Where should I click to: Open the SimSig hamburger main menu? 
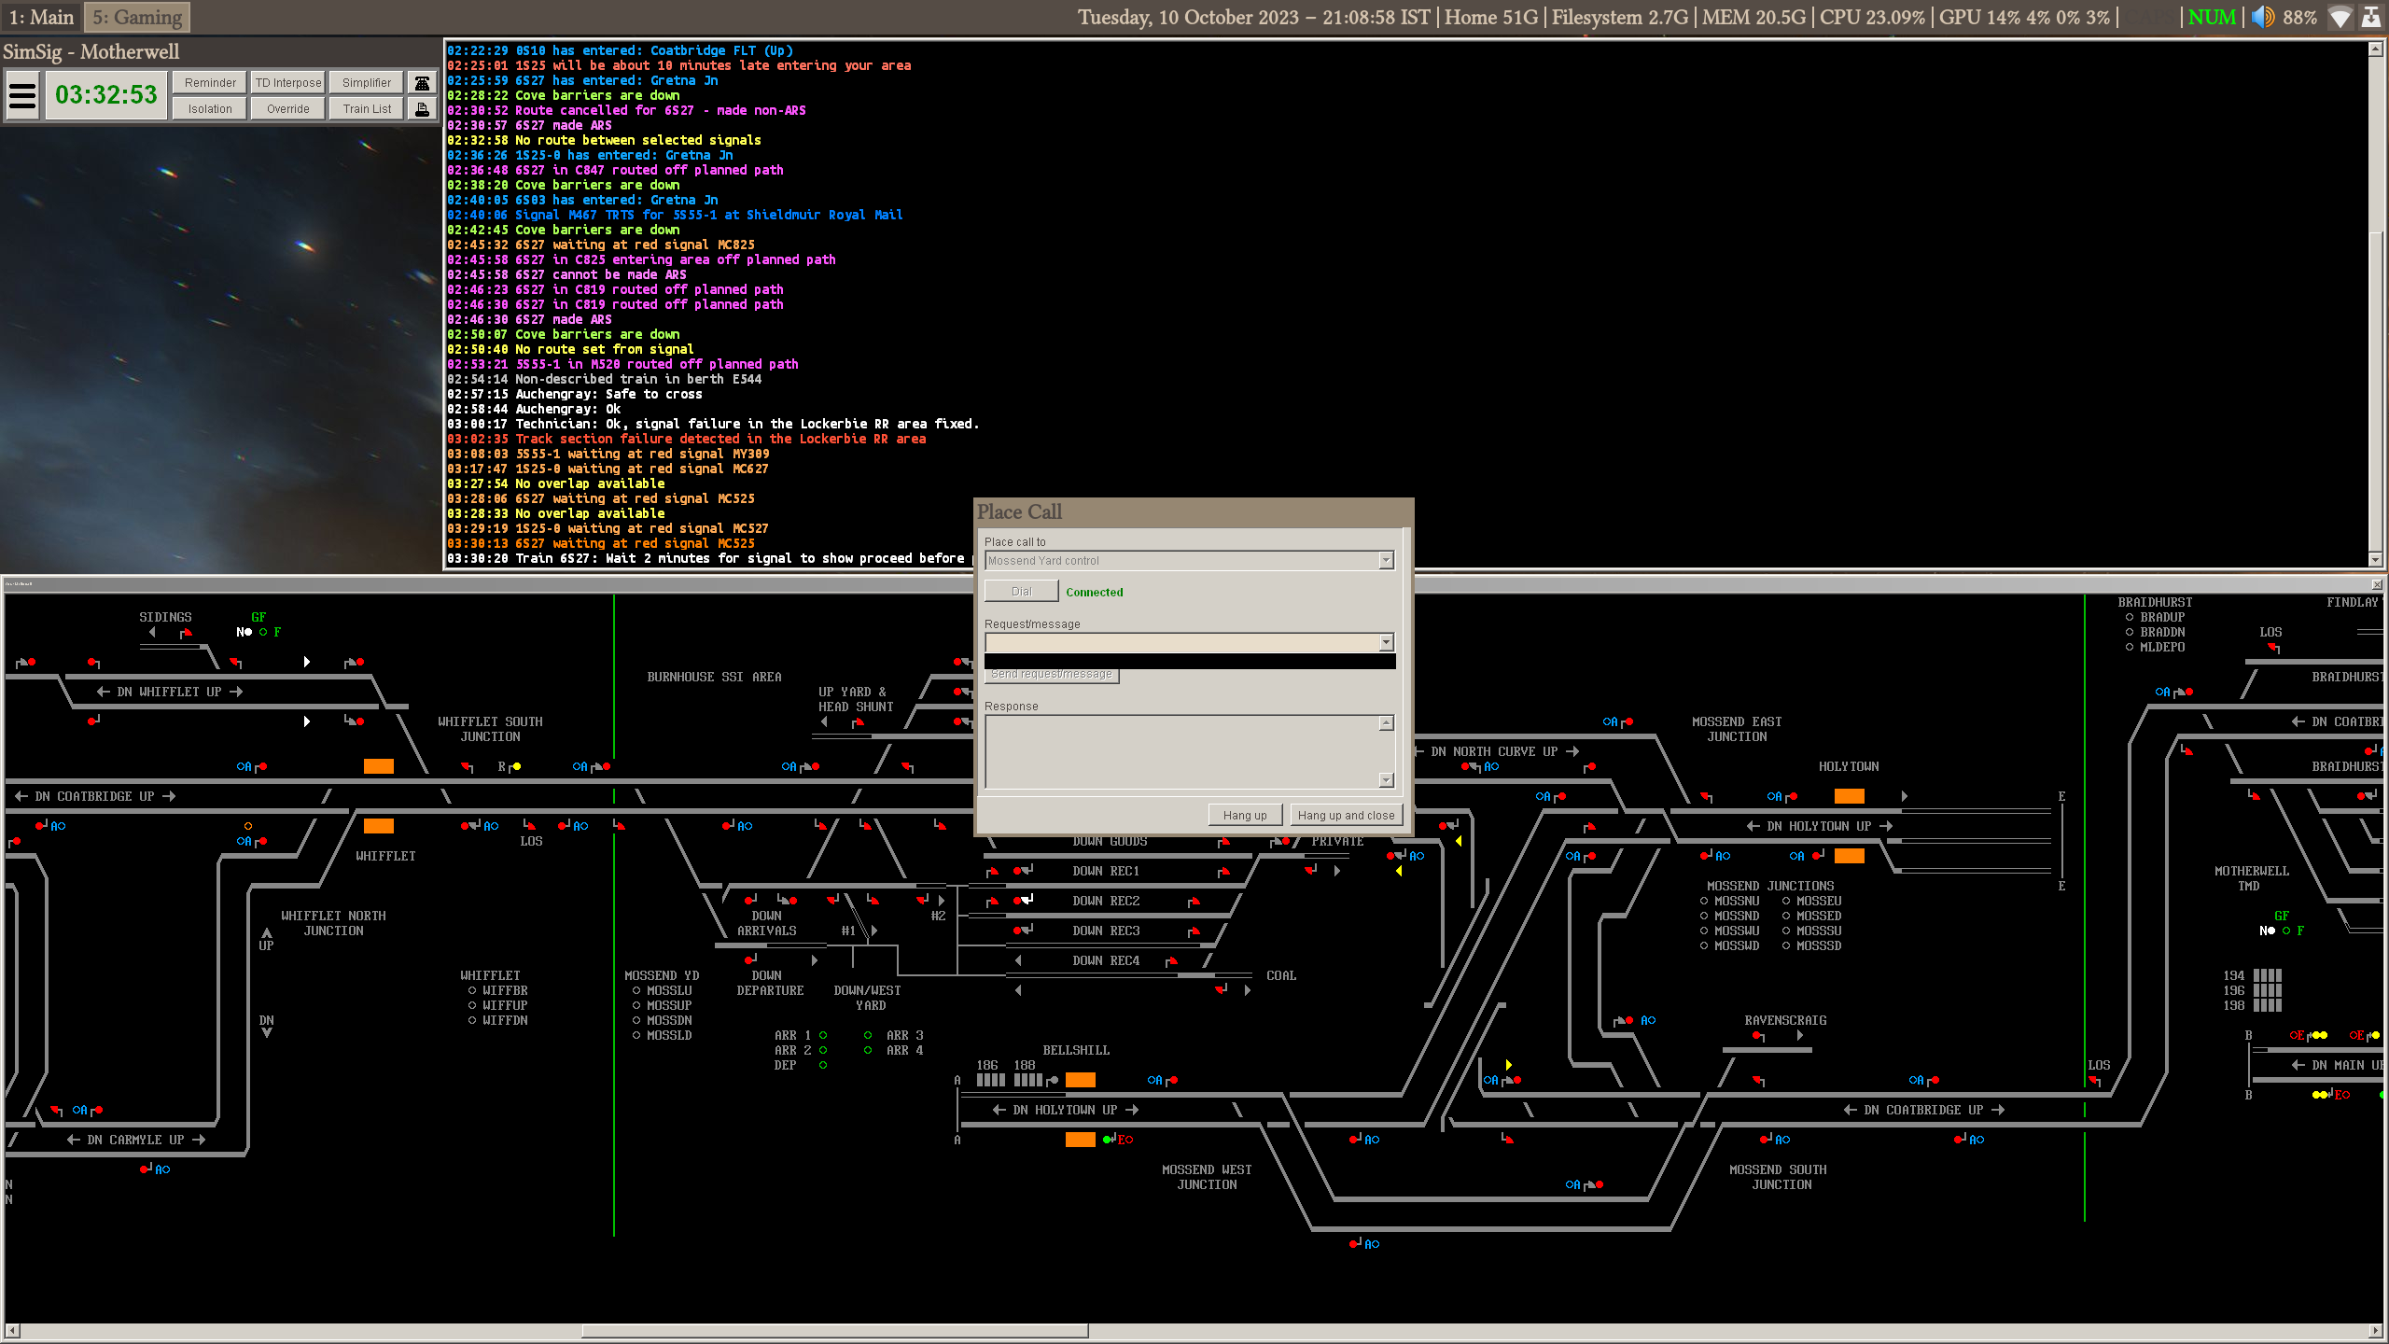[x=22, y=94]
